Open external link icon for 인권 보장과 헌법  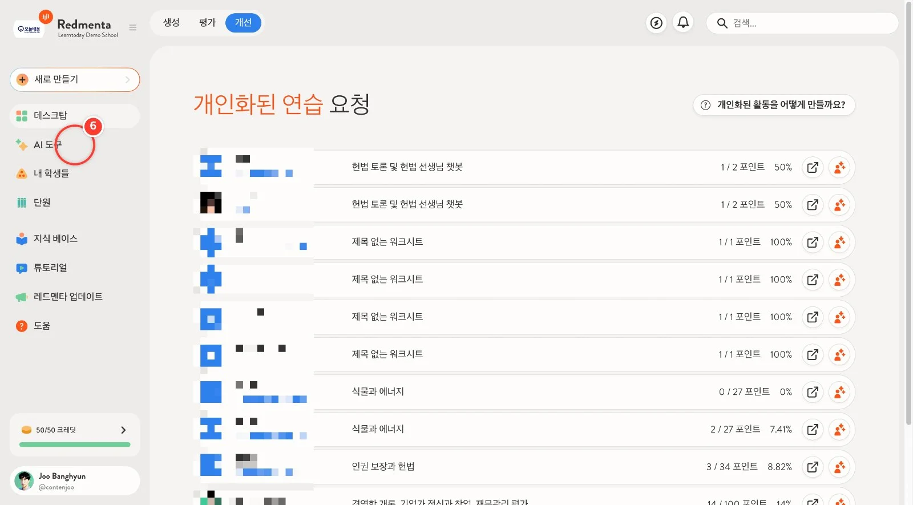813,467
